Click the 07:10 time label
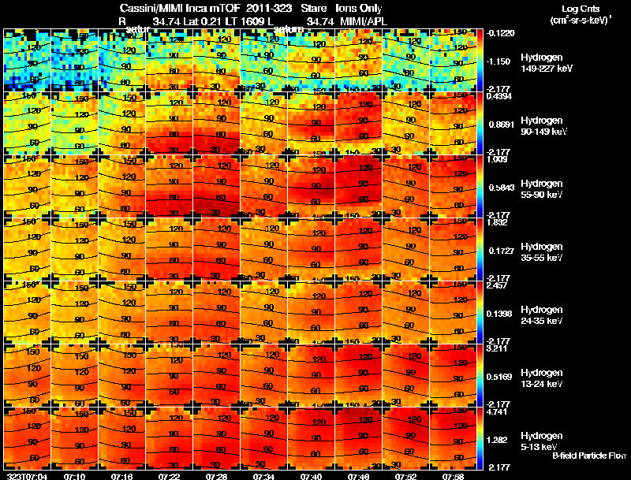The width and height of the screenshot is (631, 480). (75, 477)
